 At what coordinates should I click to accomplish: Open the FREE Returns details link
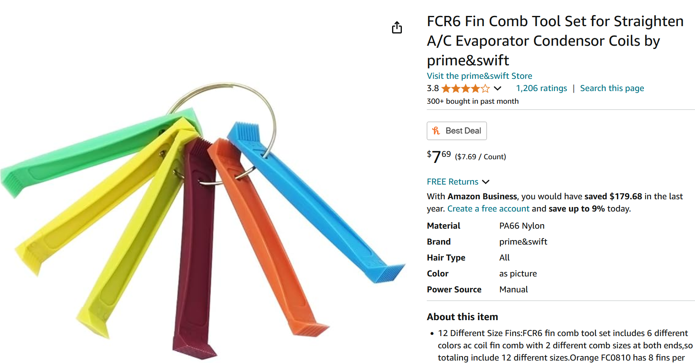click(x=453, y=182)
